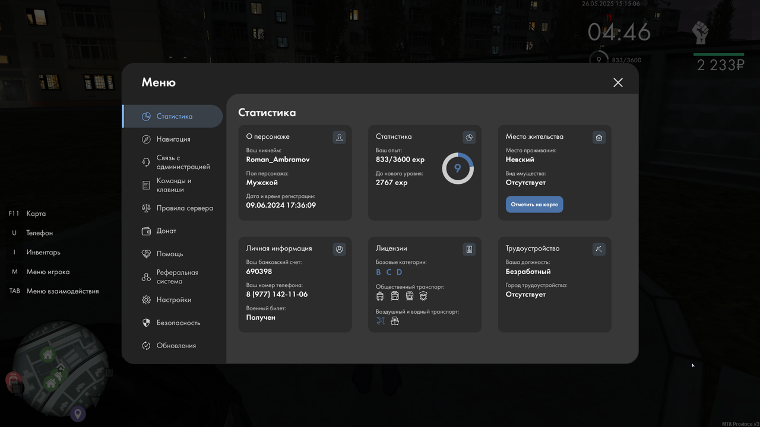760x427 pixels.
Task: Click the Отметить на карте button
Action: 534,205
